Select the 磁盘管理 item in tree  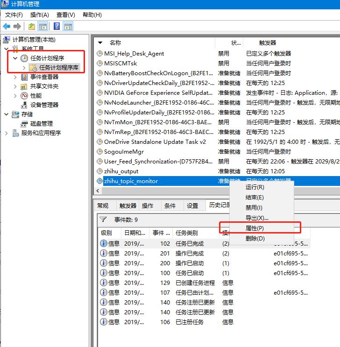[x=42, y=123]
